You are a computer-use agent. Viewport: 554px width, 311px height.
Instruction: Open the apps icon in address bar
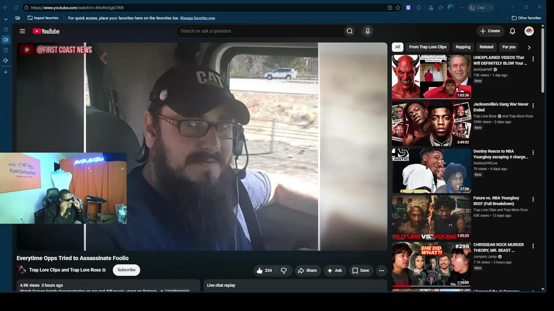point(390,7)
